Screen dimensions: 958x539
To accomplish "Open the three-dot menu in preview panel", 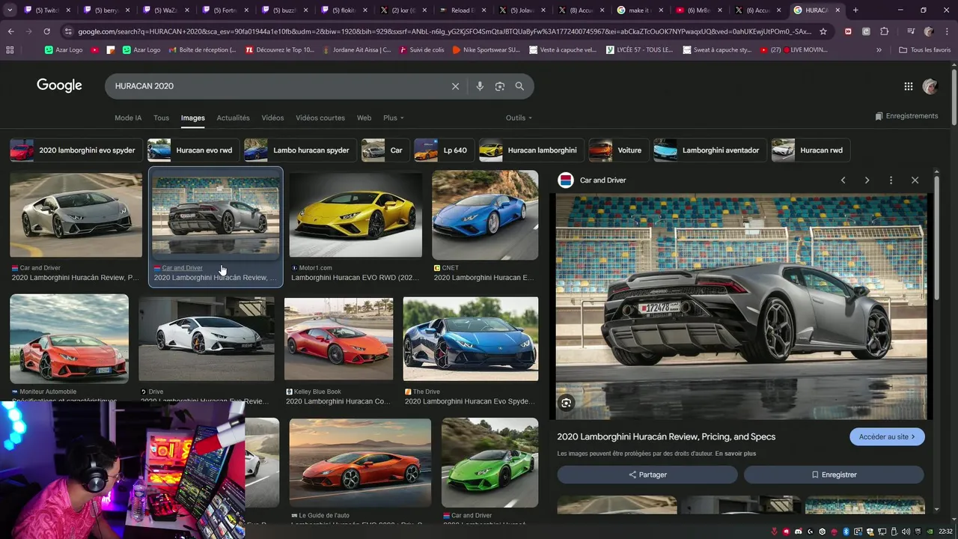I will [x=891, y=180].
